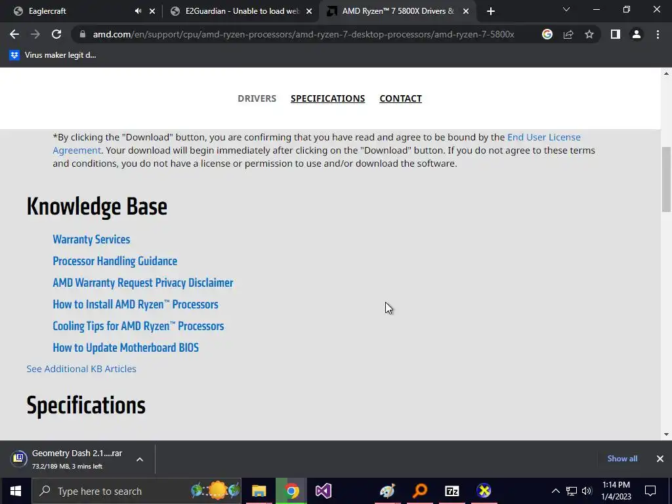Click the page vertical scrollbar thumb
The image size is (672, 504).
[x=666, y=179]
